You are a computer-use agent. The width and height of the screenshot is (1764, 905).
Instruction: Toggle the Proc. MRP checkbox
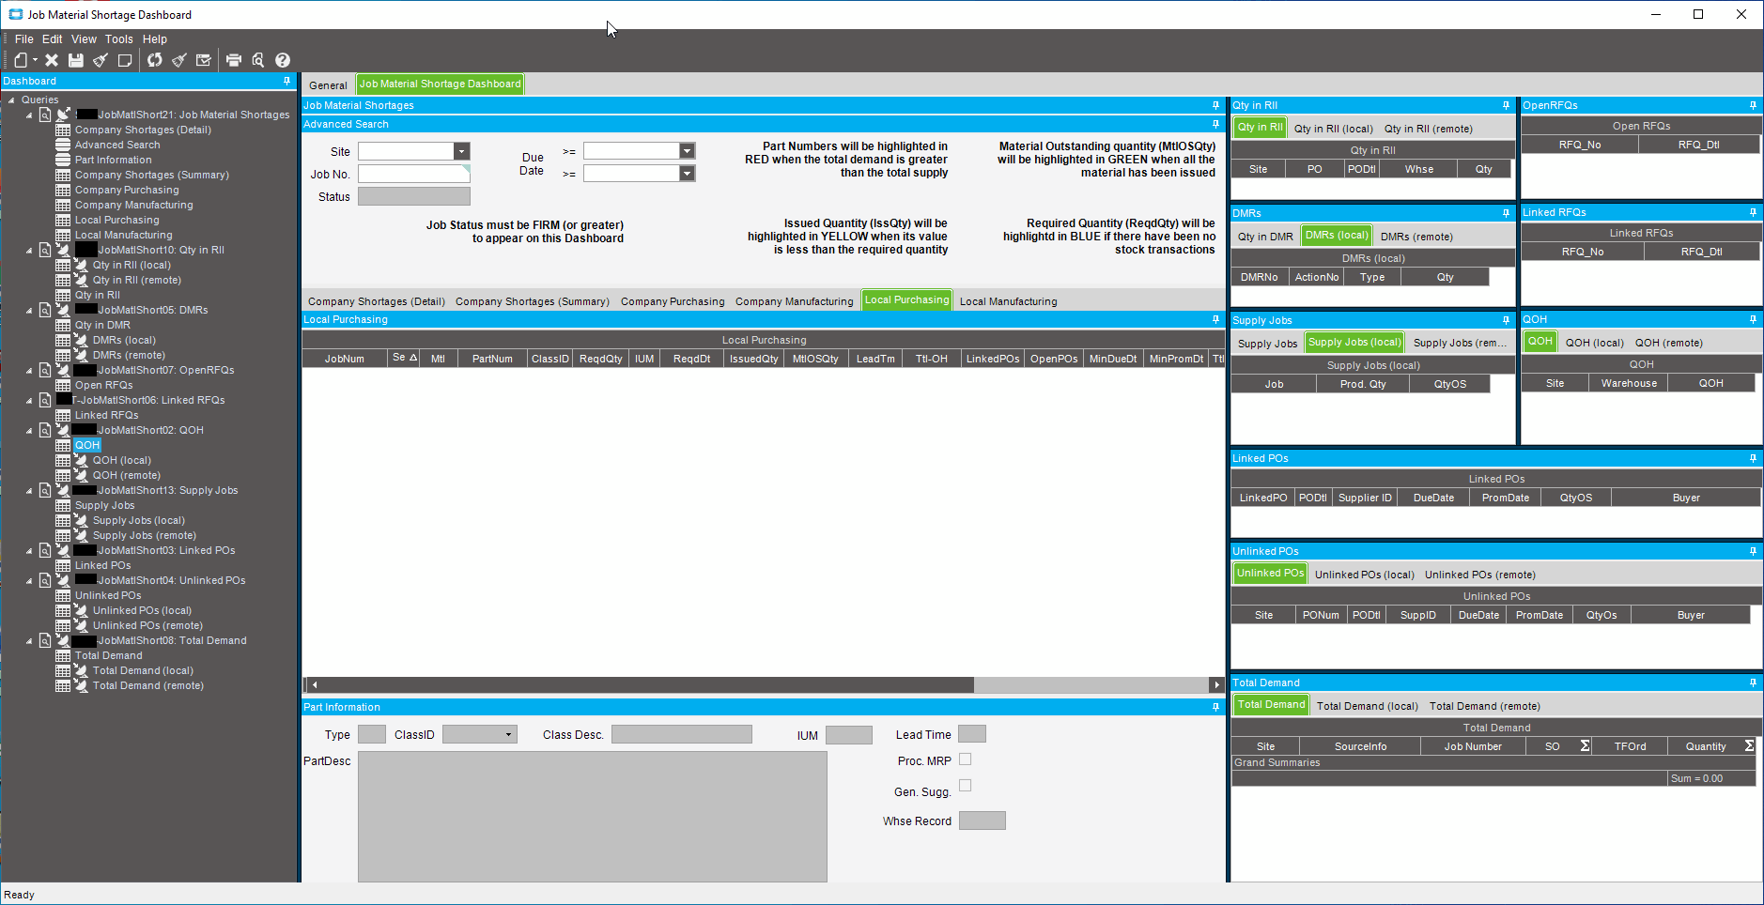965,759
